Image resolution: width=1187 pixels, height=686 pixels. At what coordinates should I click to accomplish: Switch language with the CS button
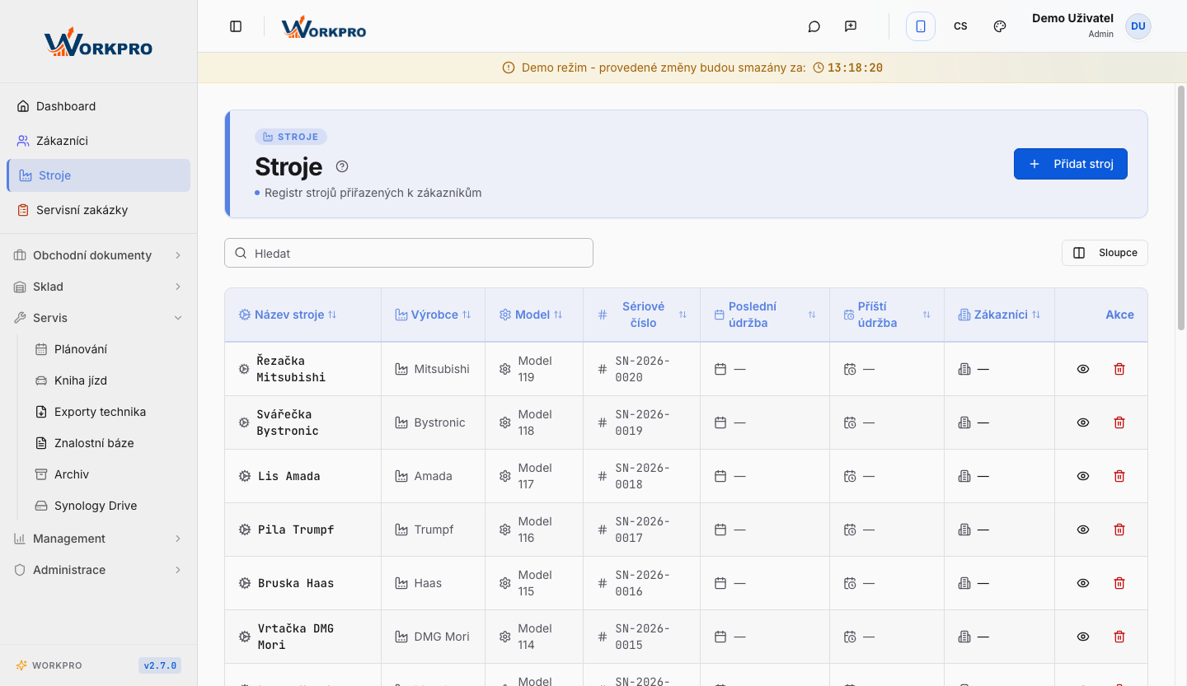[x=960, y=26]
